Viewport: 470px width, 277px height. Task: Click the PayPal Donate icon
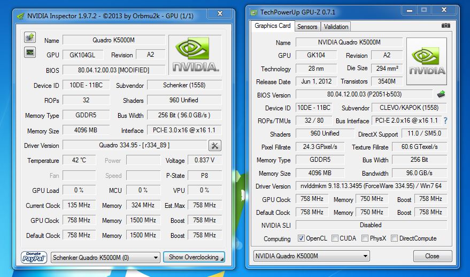click(x=34, y=258)
